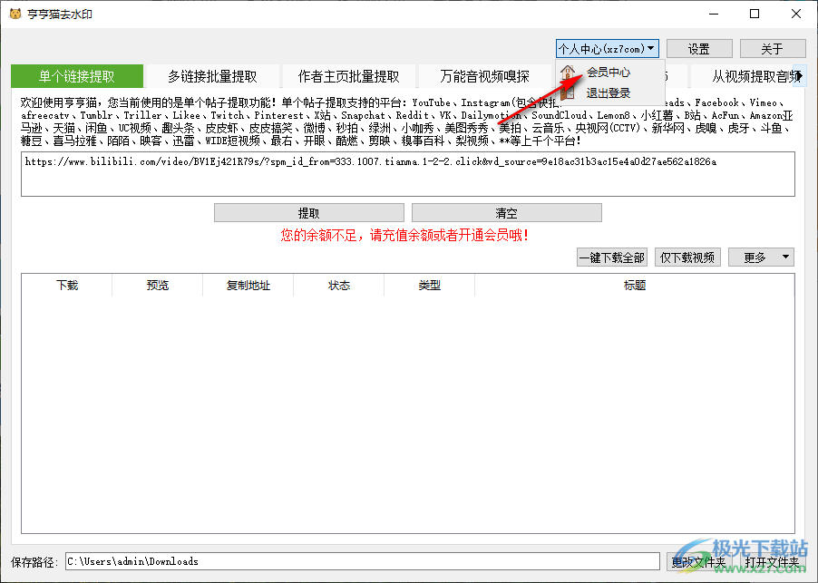Click the 仅下载视频 button
Screen dimensions: 818x583
(687, 257)
